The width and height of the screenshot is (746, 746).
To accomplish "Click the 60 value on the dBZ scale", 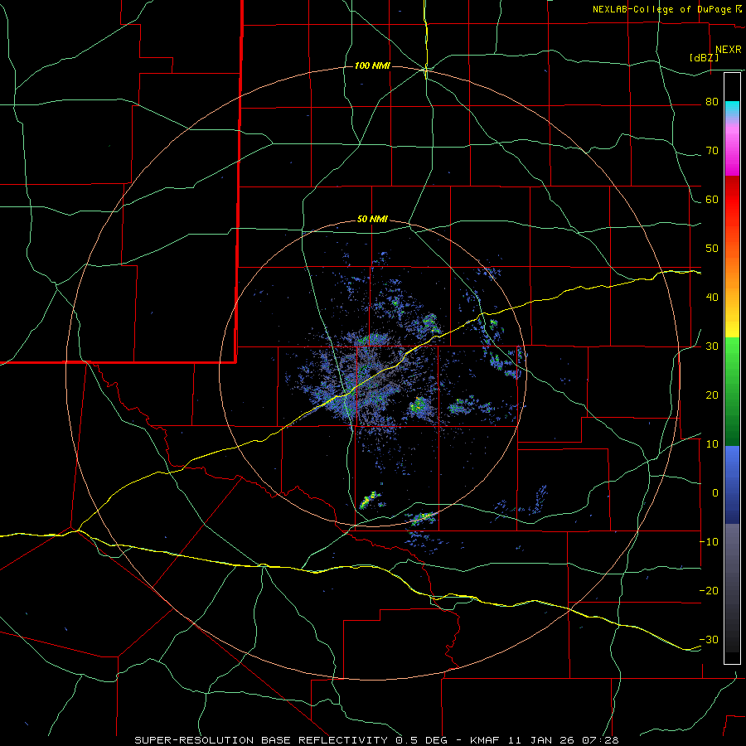I will (712, 199).
